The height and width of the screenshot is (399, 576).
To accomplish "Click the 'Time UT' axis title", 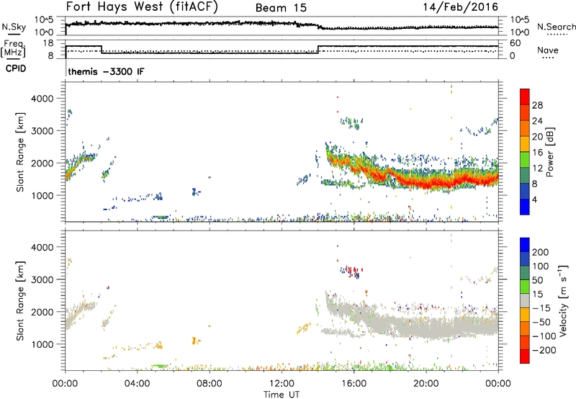I will [x=282, y=395].
